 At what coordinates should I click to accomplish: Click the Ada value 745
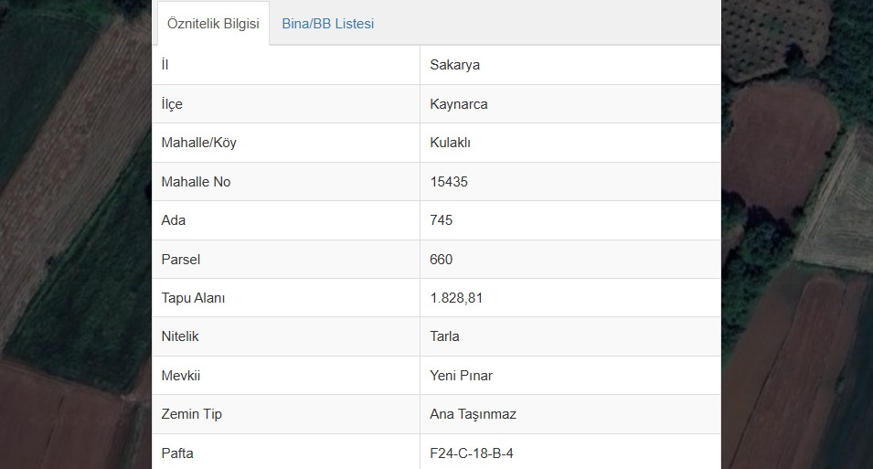pos(441,220)
